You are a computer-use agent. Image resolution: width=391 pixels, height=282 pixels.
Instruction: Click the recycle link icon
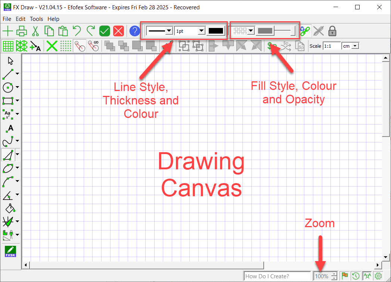click(x=305, y=31)
